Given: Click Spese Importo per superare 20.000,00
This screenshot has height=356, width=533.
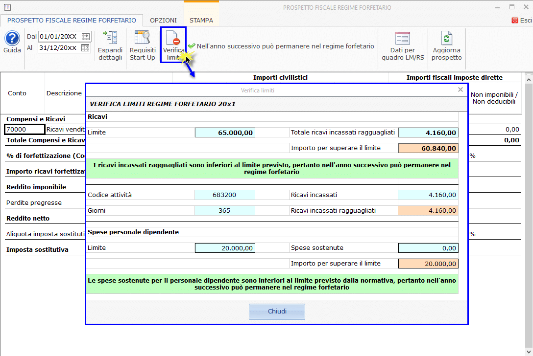Looking at the screenshot, I should pos(428,264).
